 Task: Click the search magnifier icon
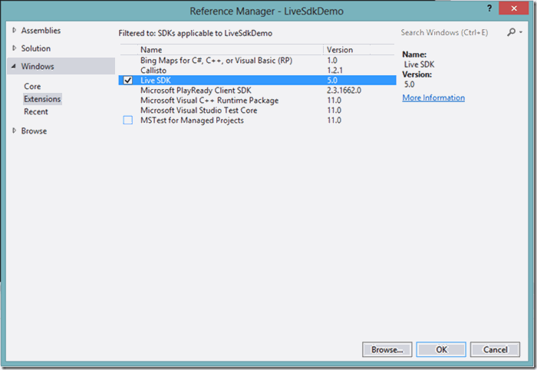[x=511, y=32]
